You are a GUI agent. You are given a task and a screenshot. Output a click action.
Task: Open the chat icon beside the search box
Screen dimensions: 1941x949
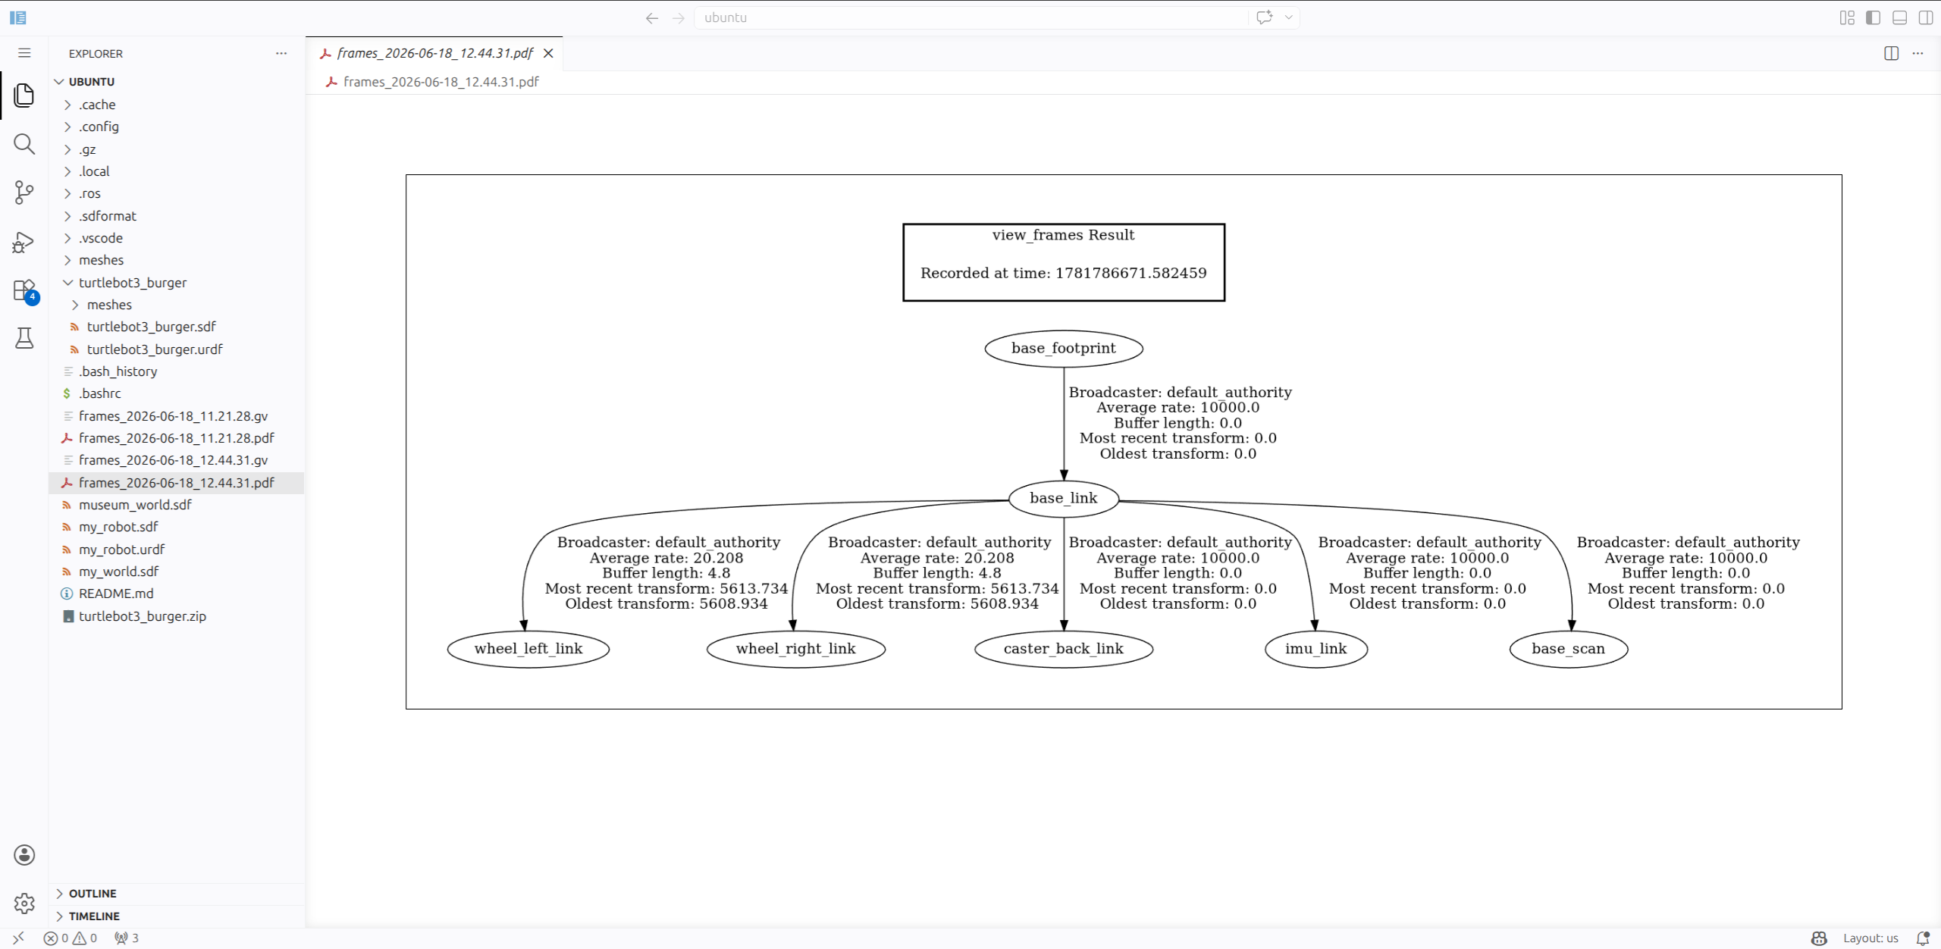1264,17
